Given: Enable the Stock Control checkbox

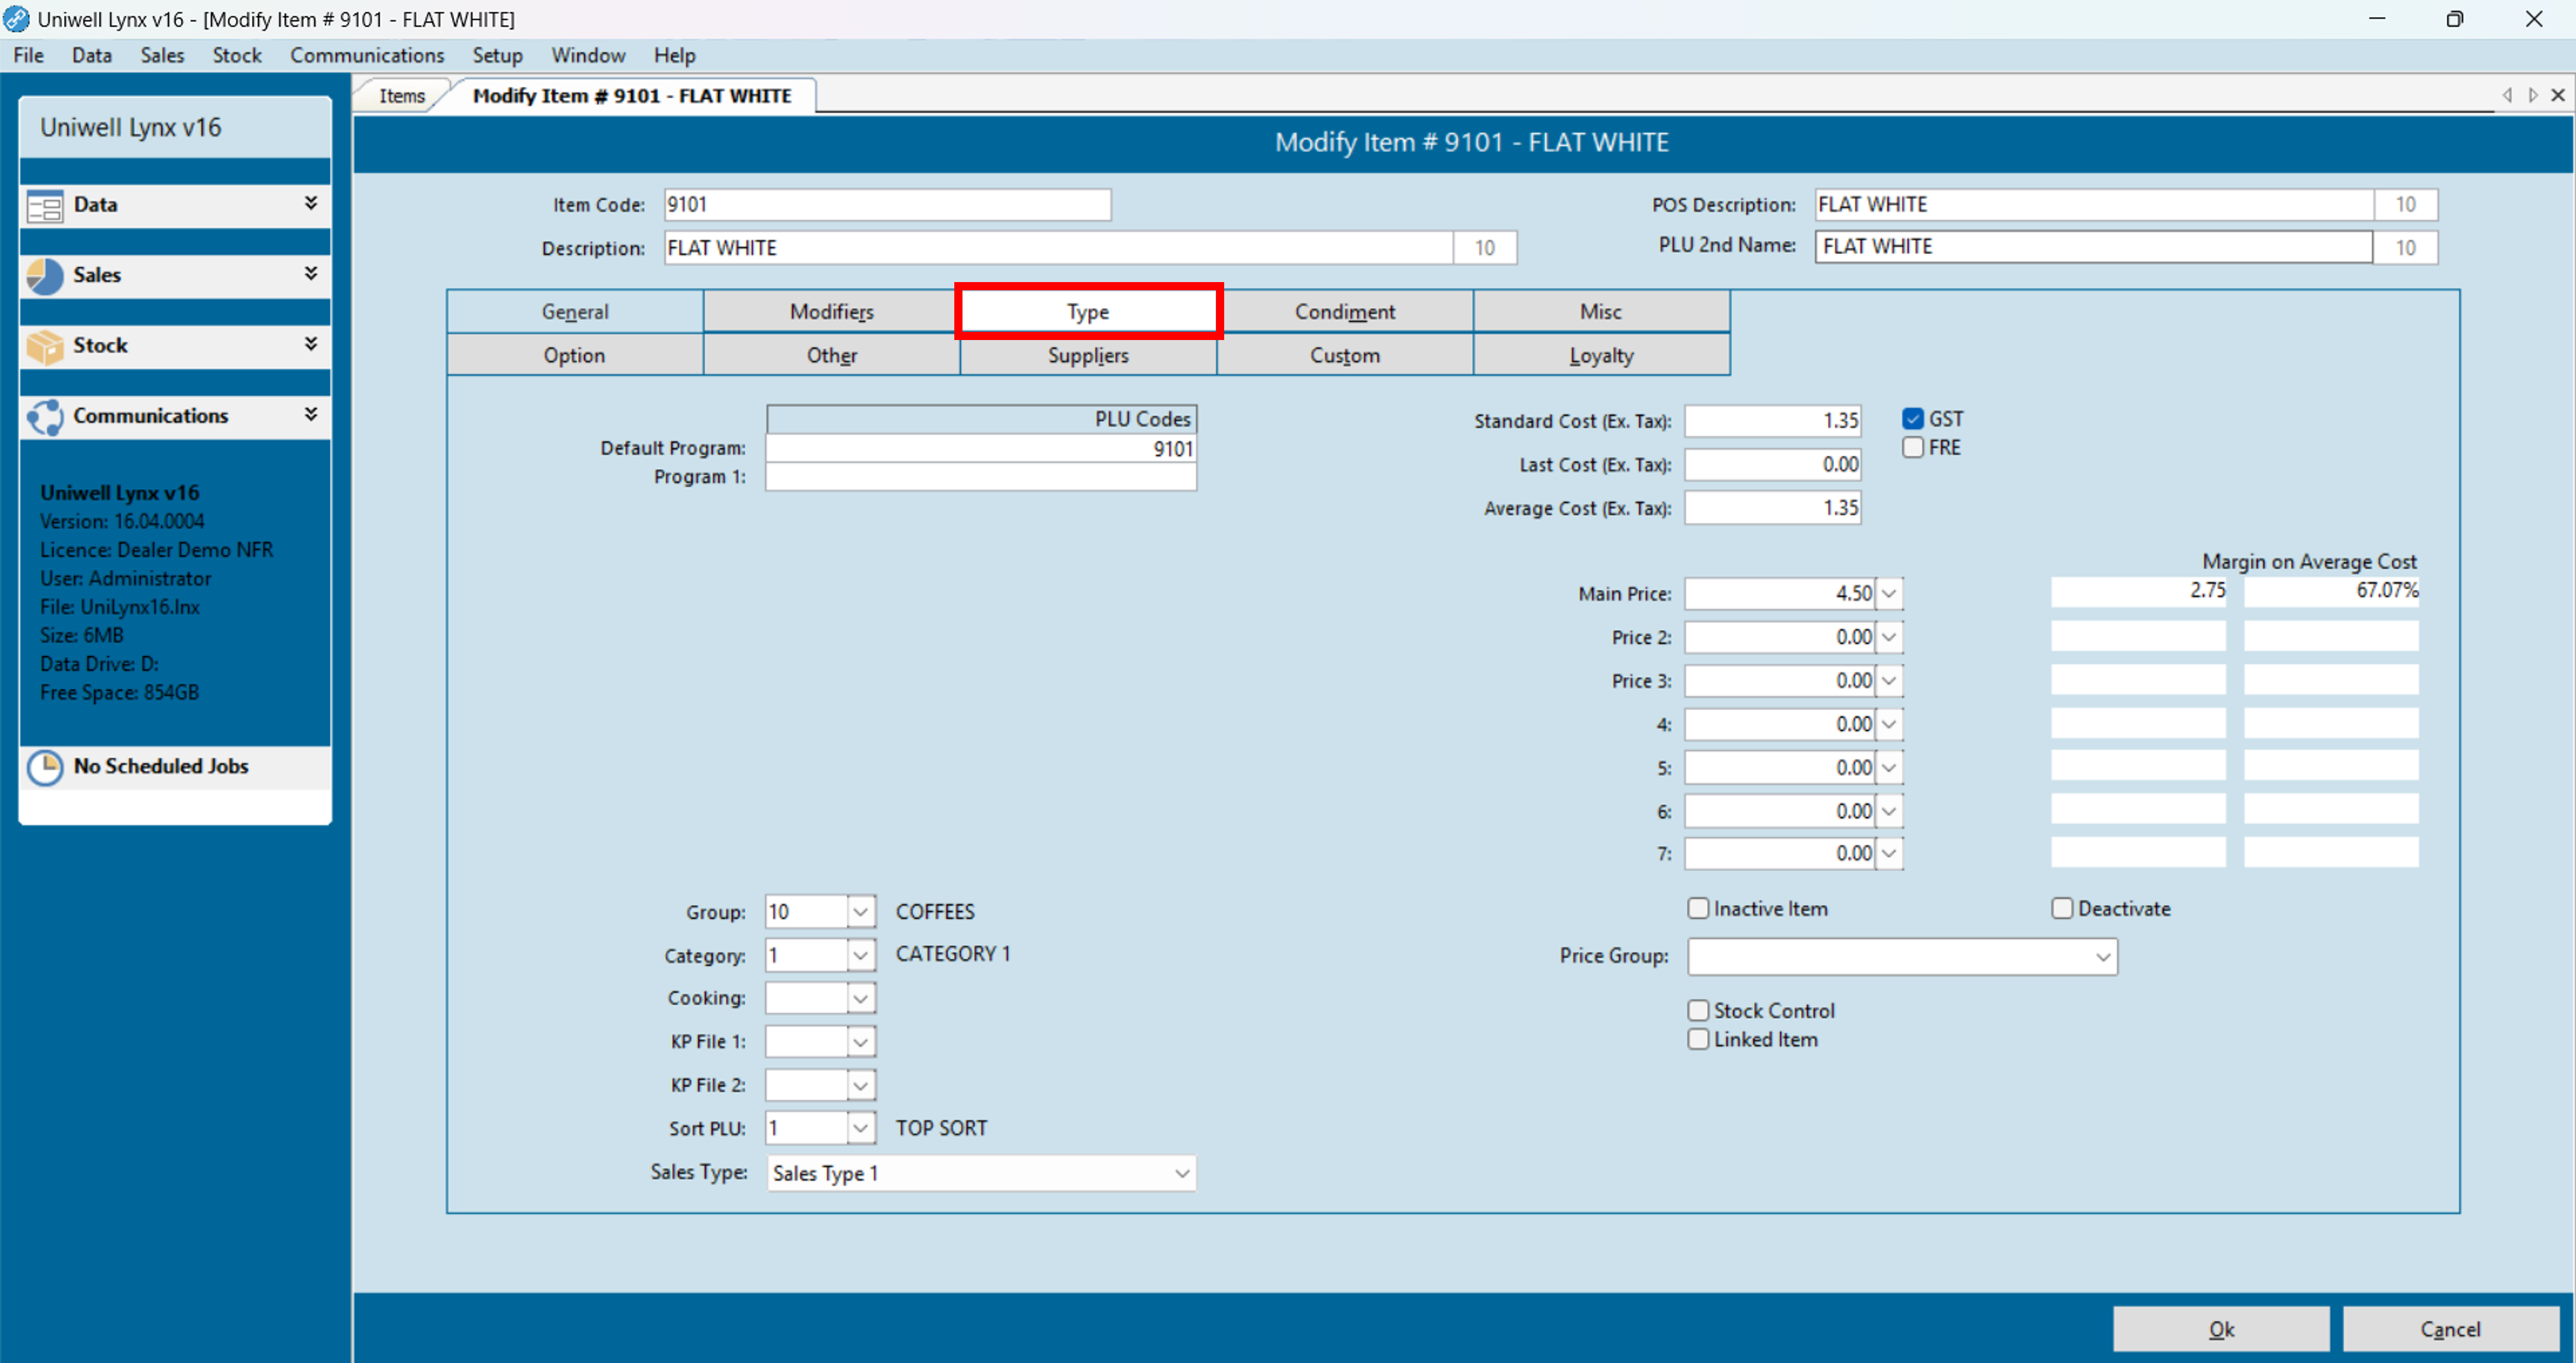Looking at the screenshot, I should click(1698, 1010).
